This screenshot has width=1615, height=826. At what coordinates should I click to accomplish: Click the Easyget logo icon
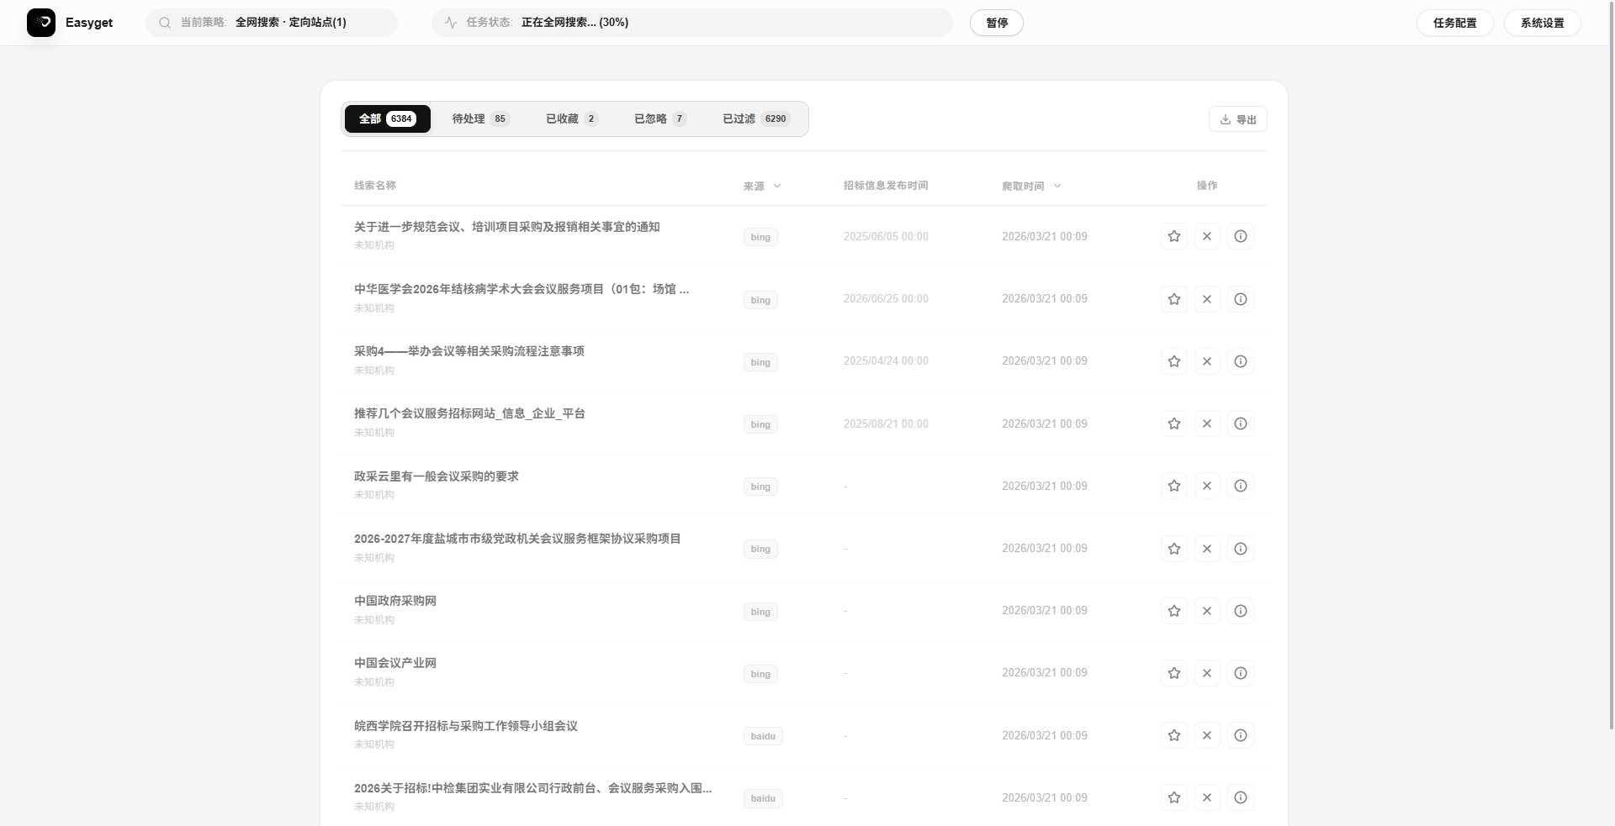[x=41, y=23]
